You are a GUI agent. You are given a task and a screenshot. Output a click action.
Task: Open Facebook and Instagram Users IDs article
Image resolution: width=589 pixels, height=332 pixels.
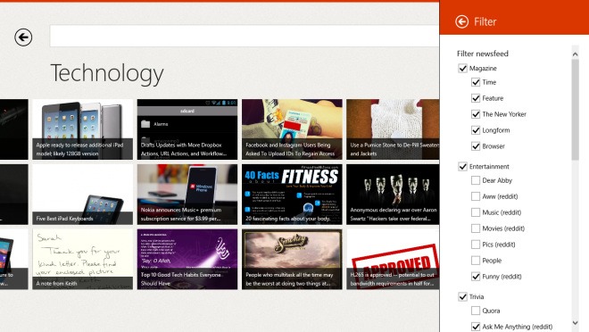pos(292,129)
